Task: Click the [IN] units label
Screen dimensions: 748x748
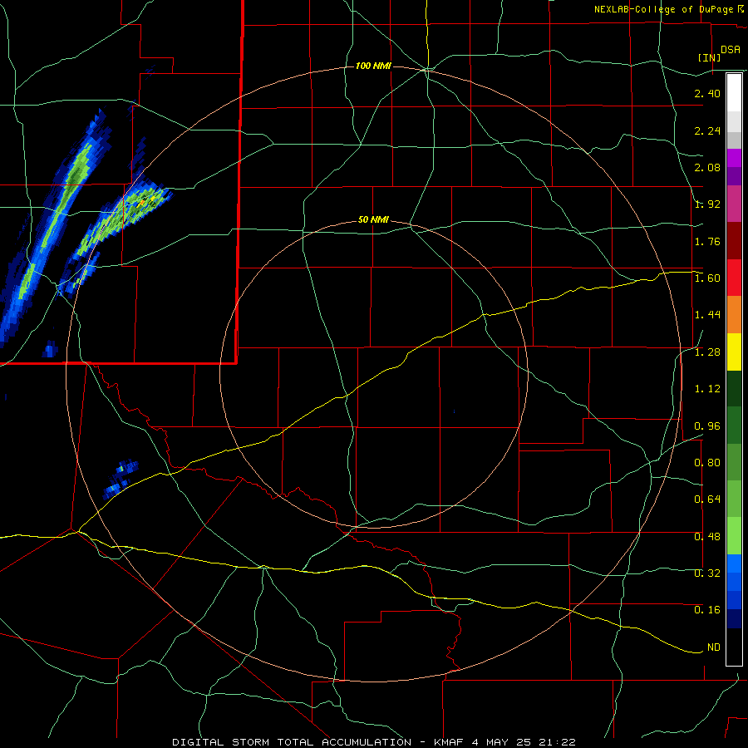Action: tap(709, 57)
